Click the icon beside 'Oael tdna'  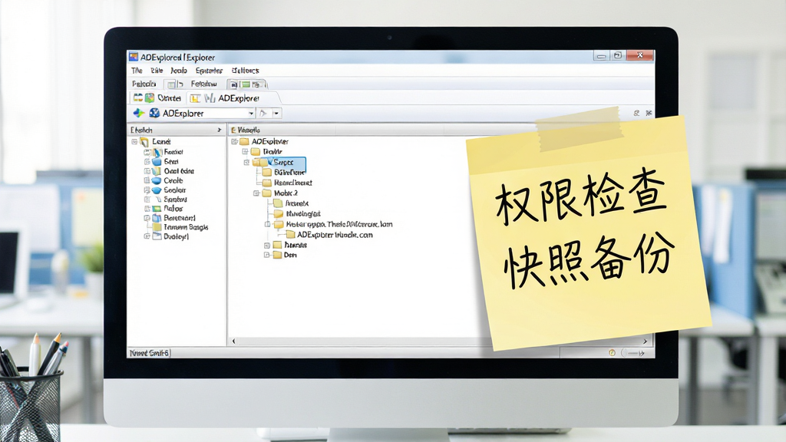[x=157, y=171]
